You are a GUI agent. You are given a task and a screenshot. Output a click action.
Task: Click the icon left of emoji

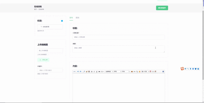[137, 72]
